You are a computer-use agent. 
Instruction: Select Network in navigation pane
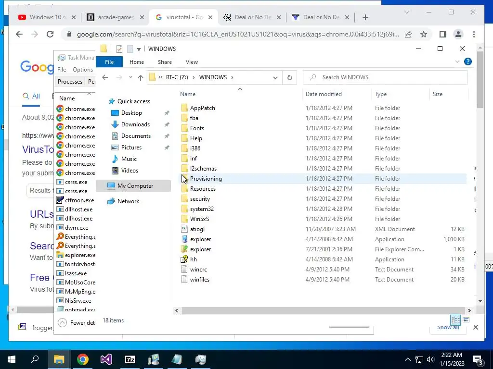(128, 201)
